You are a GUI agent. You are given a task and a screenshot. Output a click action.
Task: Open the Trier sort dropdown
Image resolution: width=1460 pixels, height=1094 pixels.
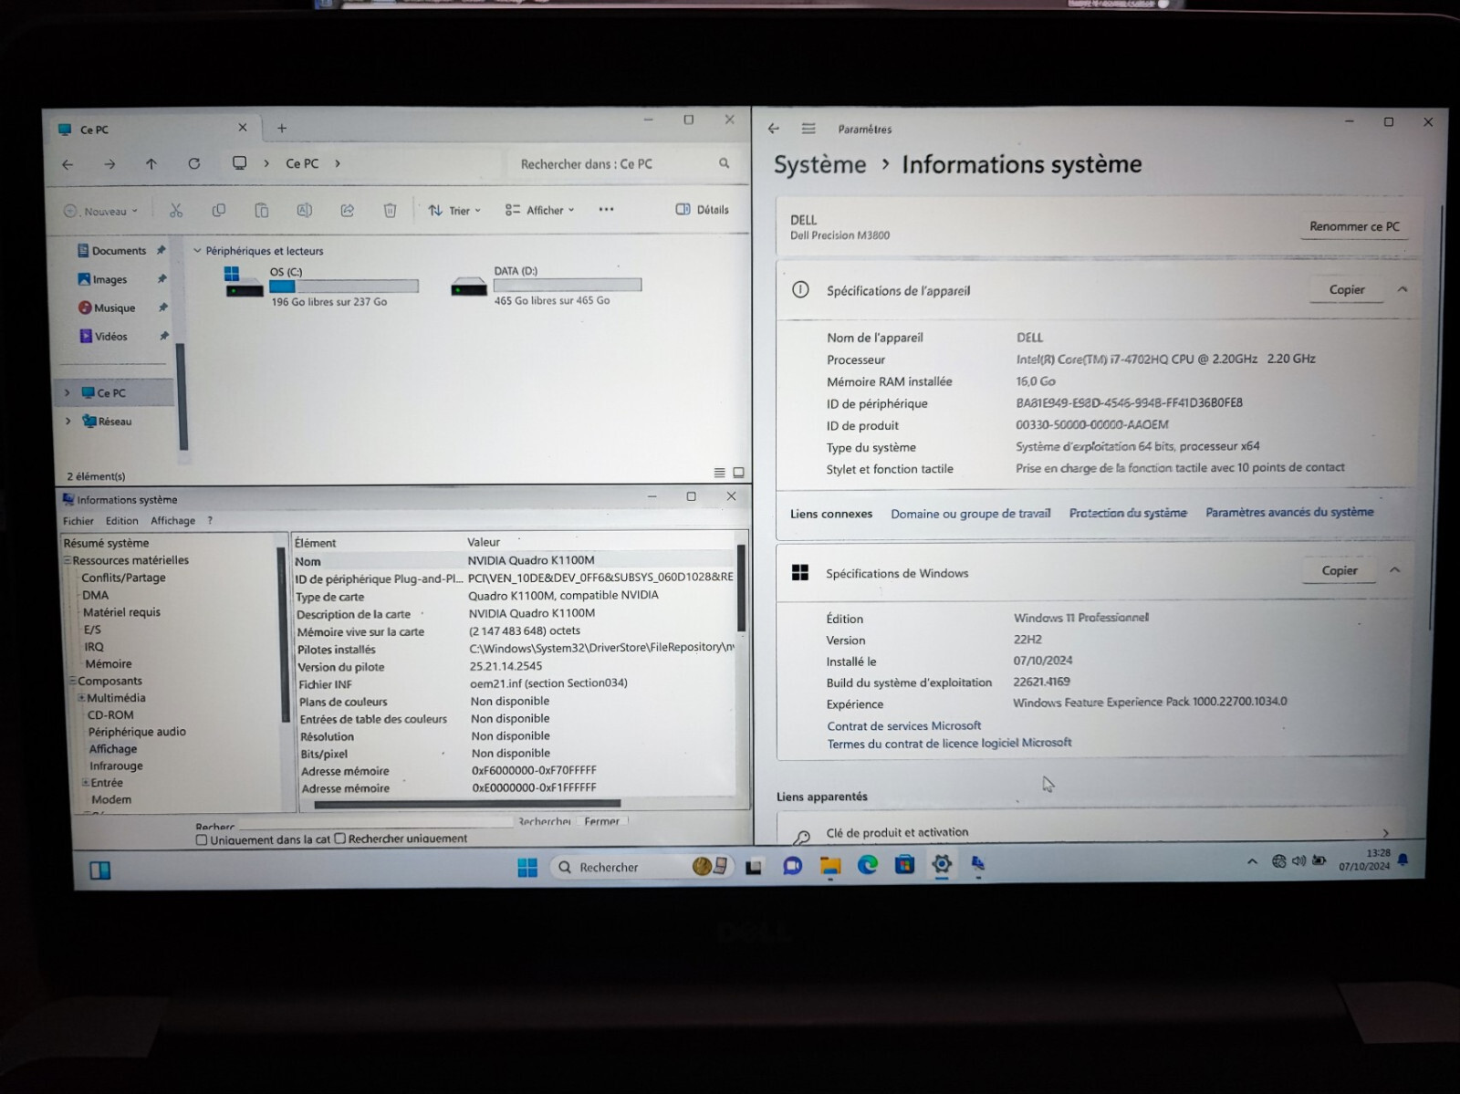click(454, 211)
